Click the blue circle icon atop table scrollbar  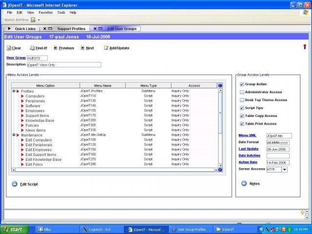pos(220,86)
